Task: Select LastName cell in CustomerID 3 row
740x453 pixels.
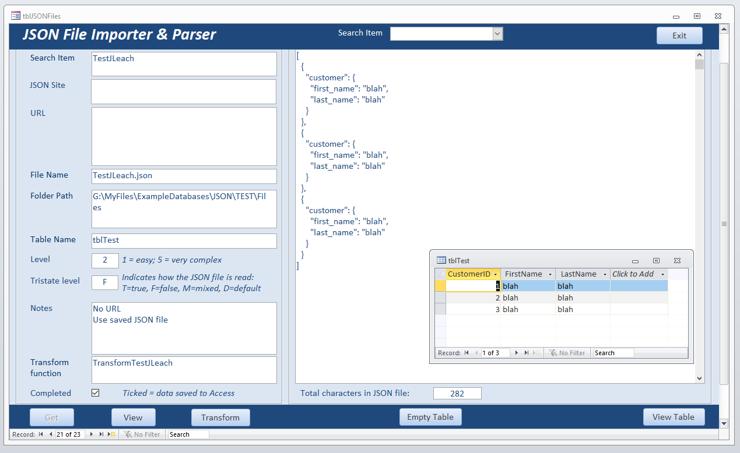Action: pos(583,309)
